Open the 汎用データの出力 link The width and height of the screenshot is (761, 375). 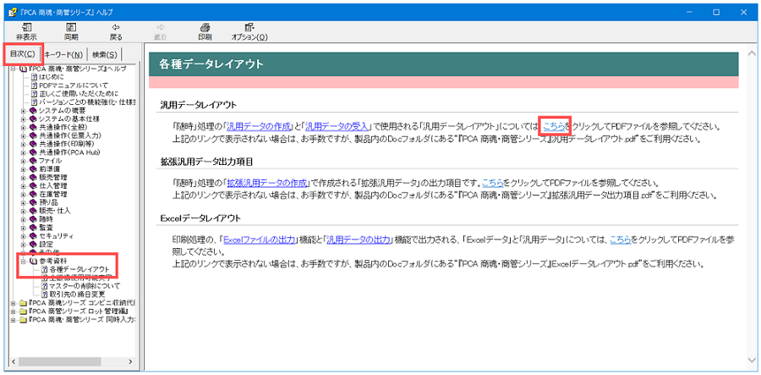coord(359,239)
